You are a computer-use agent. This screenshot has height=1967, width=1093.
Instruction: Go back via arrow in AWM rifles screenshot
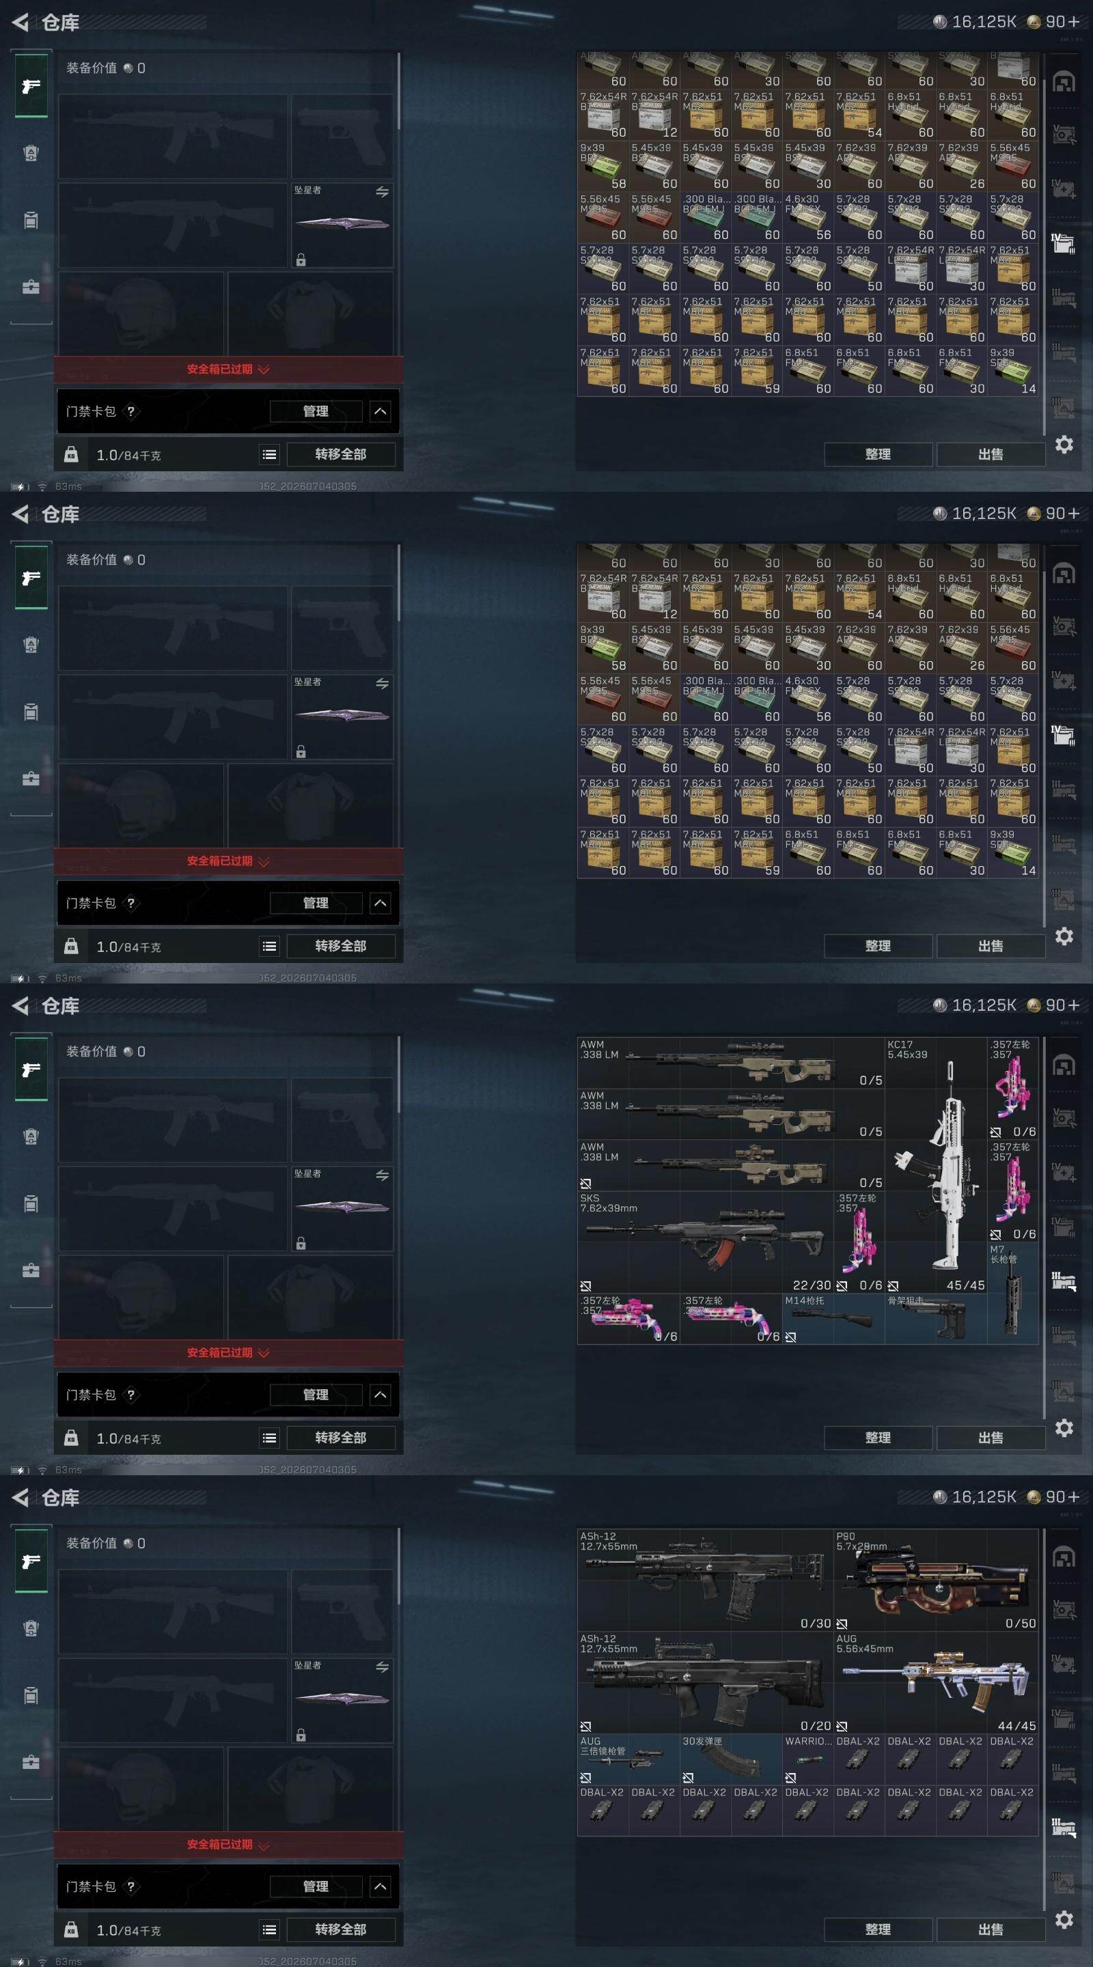[20, 1005]
